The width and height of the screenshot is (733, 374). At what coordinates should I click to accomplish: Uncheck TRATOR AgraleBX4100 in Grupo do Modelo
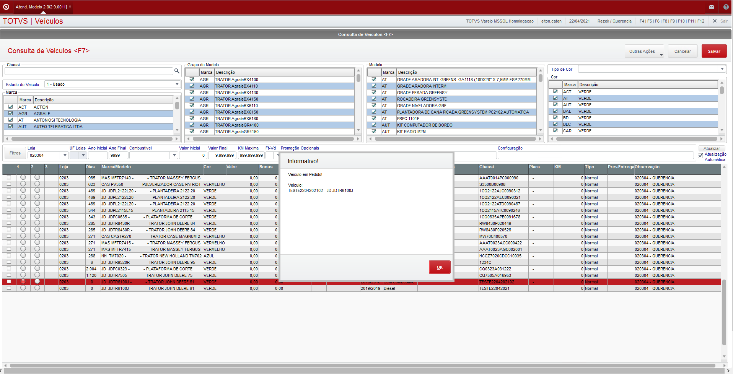[192, 80]
